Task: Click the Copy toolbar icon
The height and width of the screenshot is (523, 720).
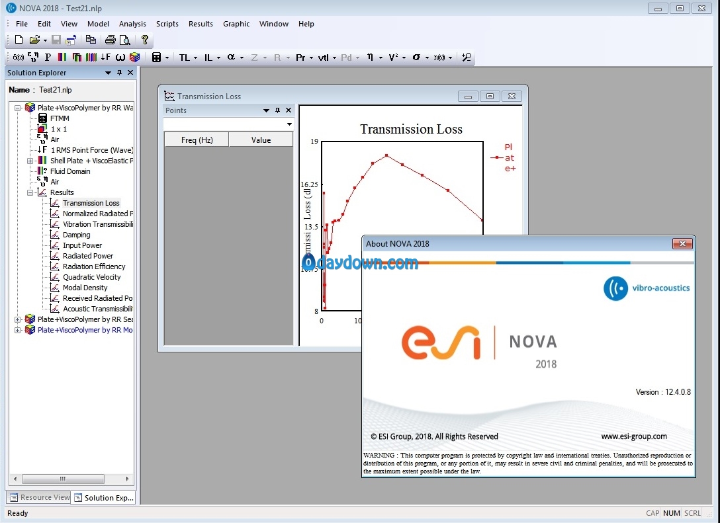Action: [x=91, y=40]
